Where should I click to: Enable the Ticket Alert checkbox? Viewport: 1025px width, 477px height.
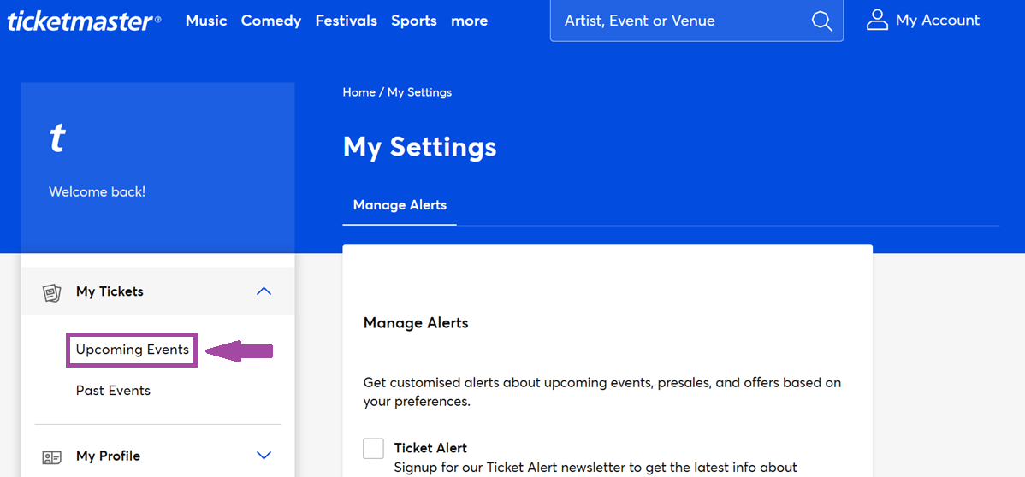[x=373, y=448]
